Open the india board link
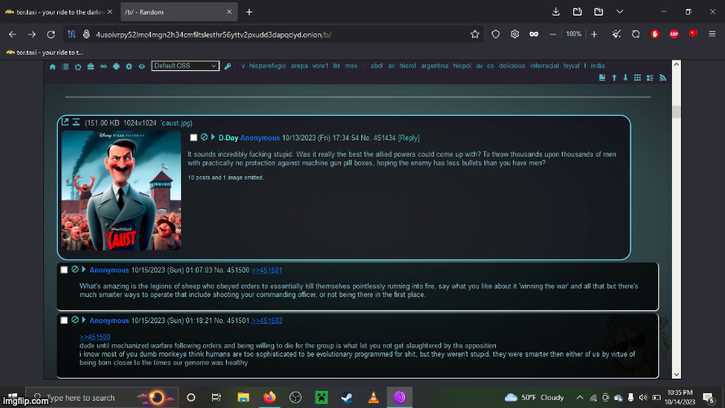The image size is (725, 408). [598, 66]
